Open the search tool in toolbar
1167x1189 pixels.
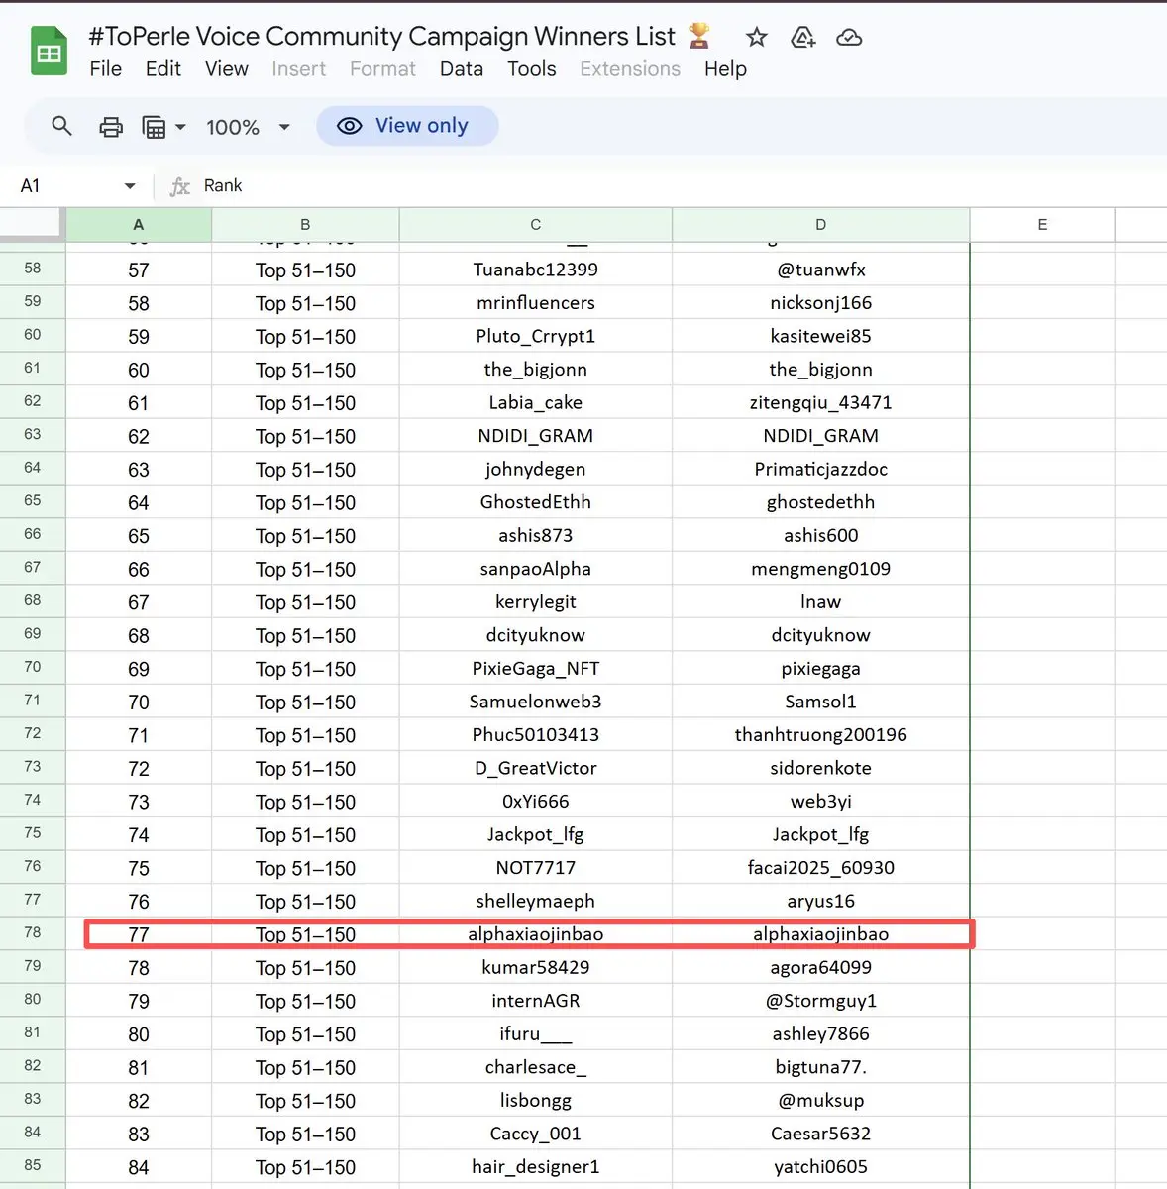coord(61,126)
